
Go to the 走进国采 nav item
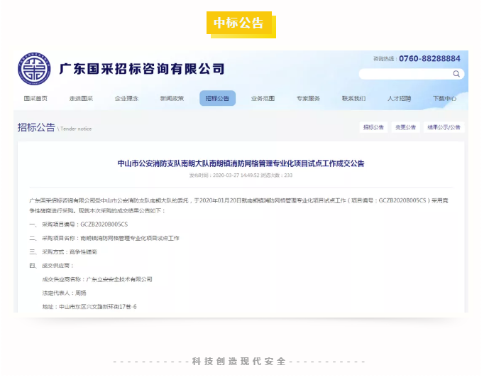tap(81, 99)
